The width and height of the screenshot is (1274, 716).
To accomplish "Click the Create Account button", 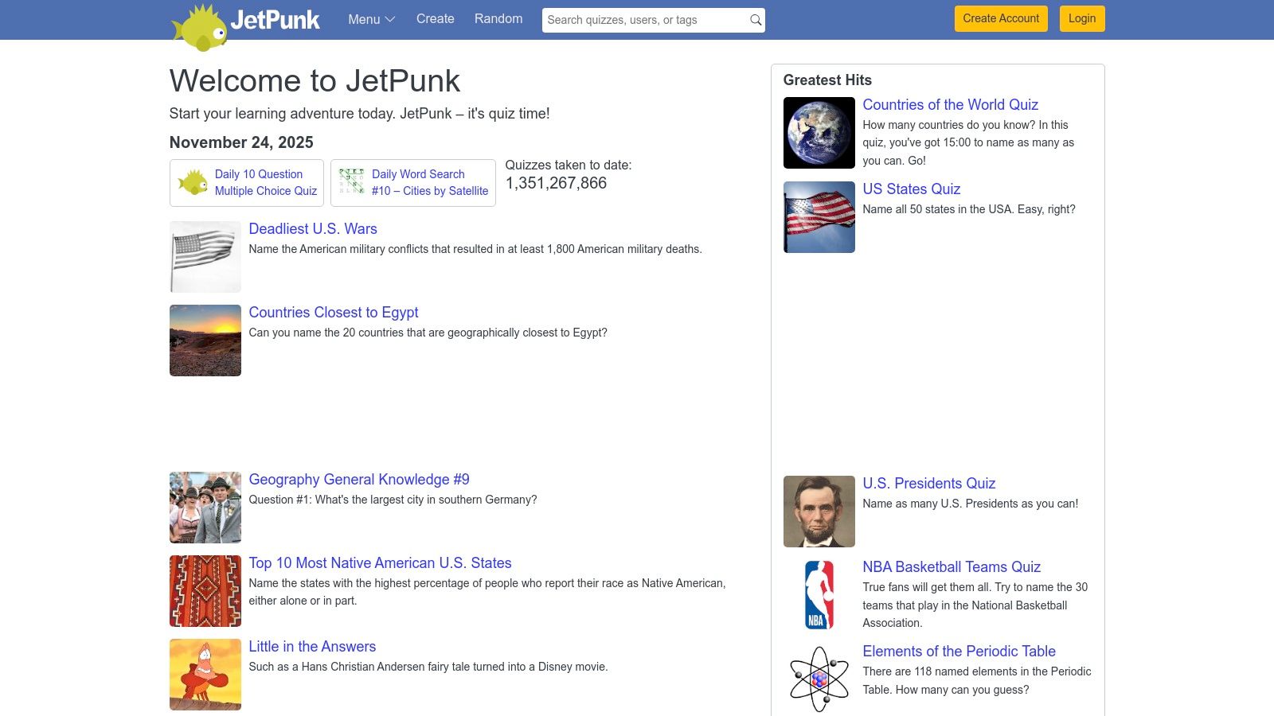I will [x=1000, y=18].
